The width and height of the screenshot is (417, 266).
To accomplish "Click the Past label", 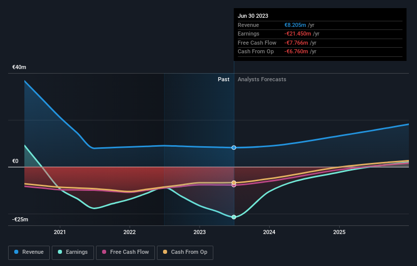I will [223, 80].
